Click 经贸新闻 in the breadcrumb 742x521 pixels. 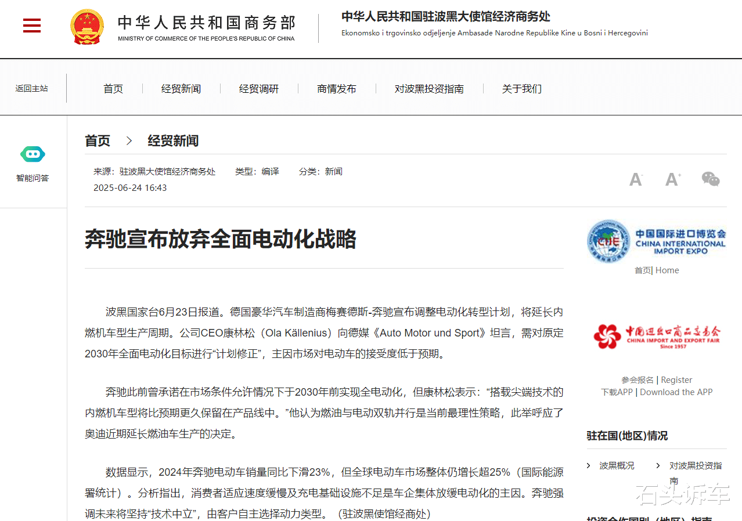point(173,141)
